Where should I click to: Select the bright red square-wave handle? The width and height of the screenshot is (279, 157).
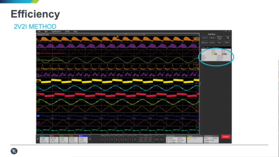pos(38,95)
